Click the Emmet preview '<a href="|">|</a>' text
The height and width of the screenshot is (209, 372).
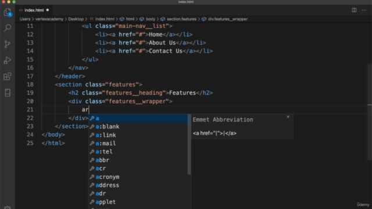click(x=214, y=133)
